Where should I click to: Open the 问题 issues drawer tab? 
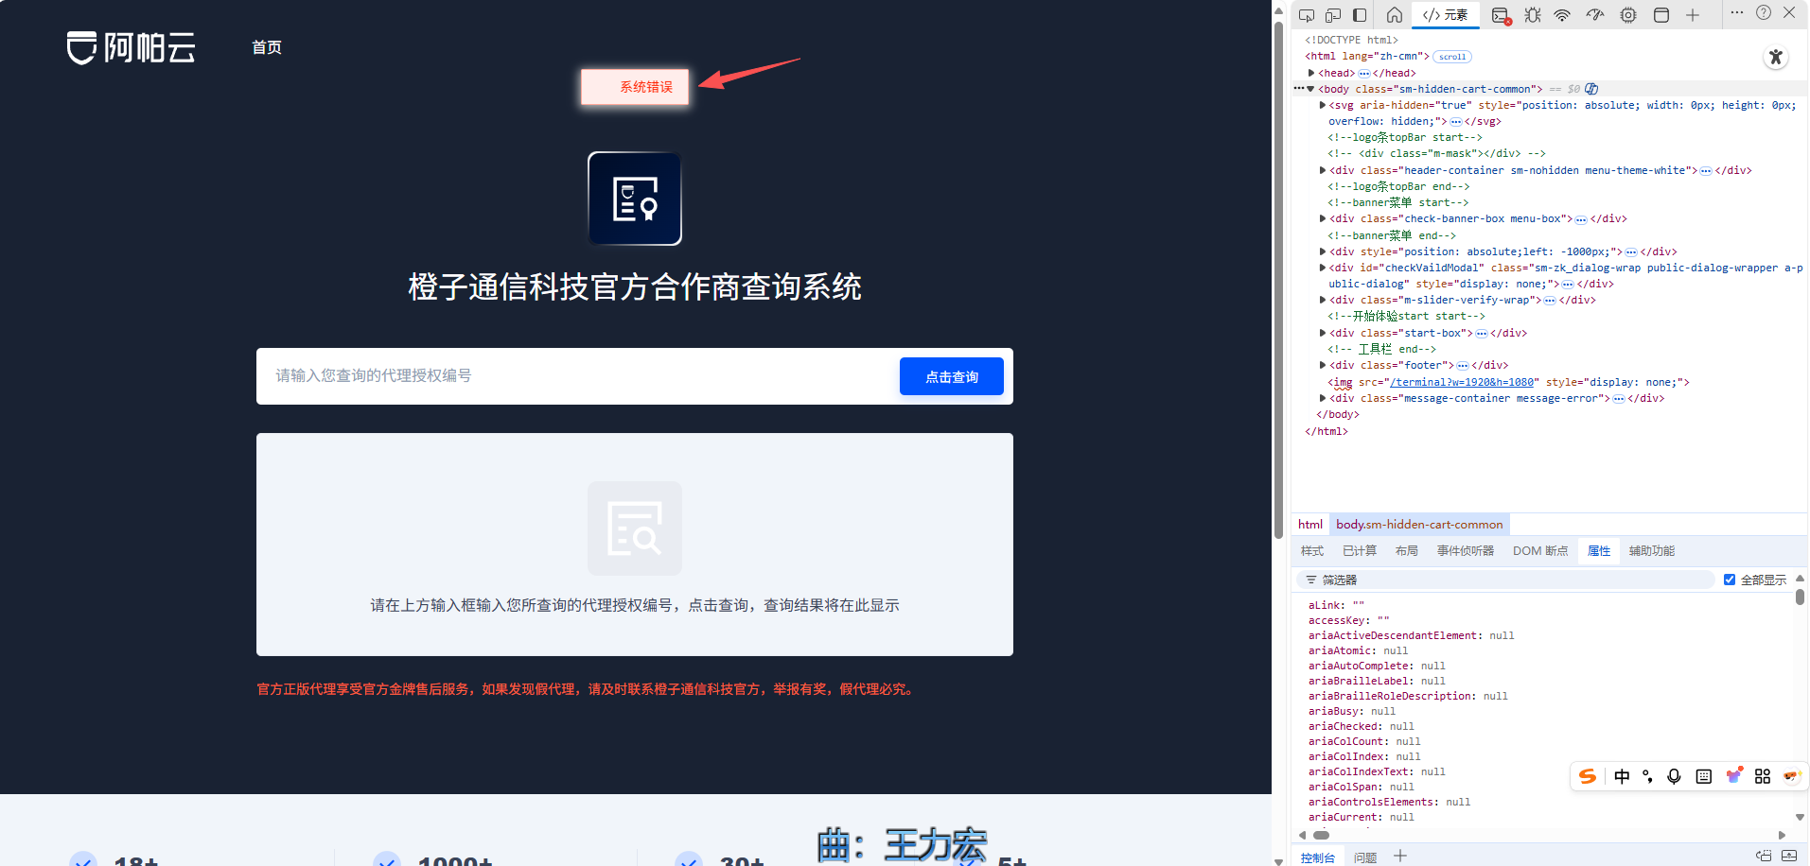point(1365,857)
